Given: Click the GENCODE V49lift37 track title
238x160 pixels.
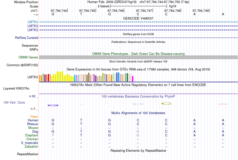Looking at the screenshot, I should (138, 18).
